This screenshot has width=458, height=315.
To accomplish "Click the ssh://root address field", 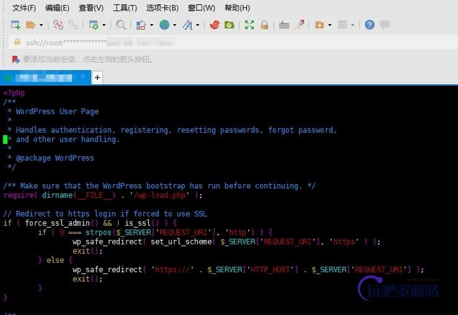I will (x=234, y=43).
